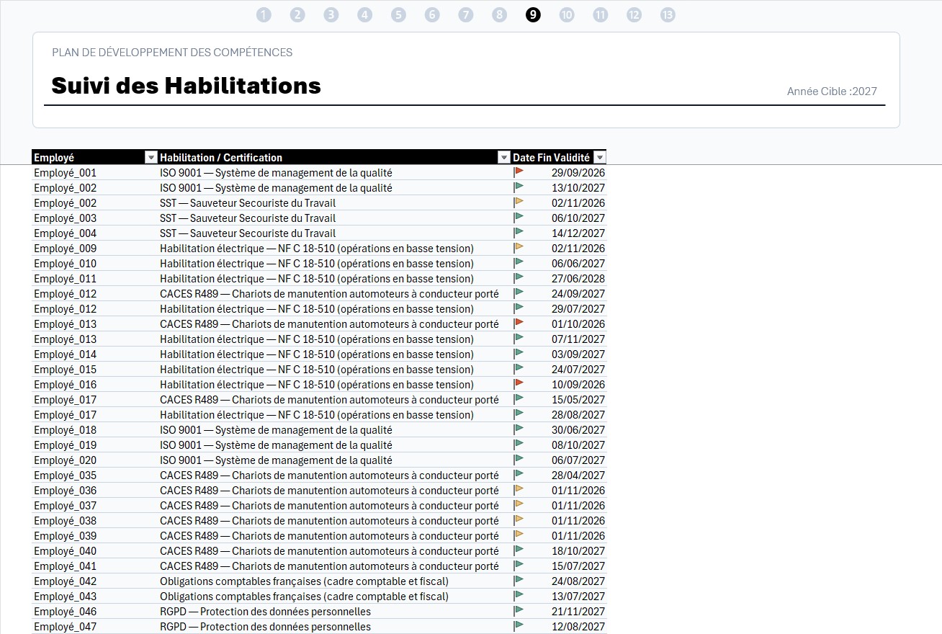
Task: Select the PLAN DE DÉVELOPPEMENT DES COMPÉTENCES subtitle
Action: 172,53
